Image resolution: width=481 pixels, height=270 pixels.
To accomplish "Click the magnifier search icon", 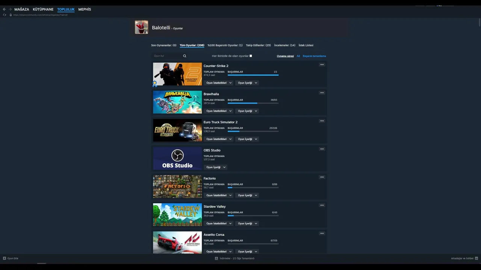I will (x=185, y=56).
